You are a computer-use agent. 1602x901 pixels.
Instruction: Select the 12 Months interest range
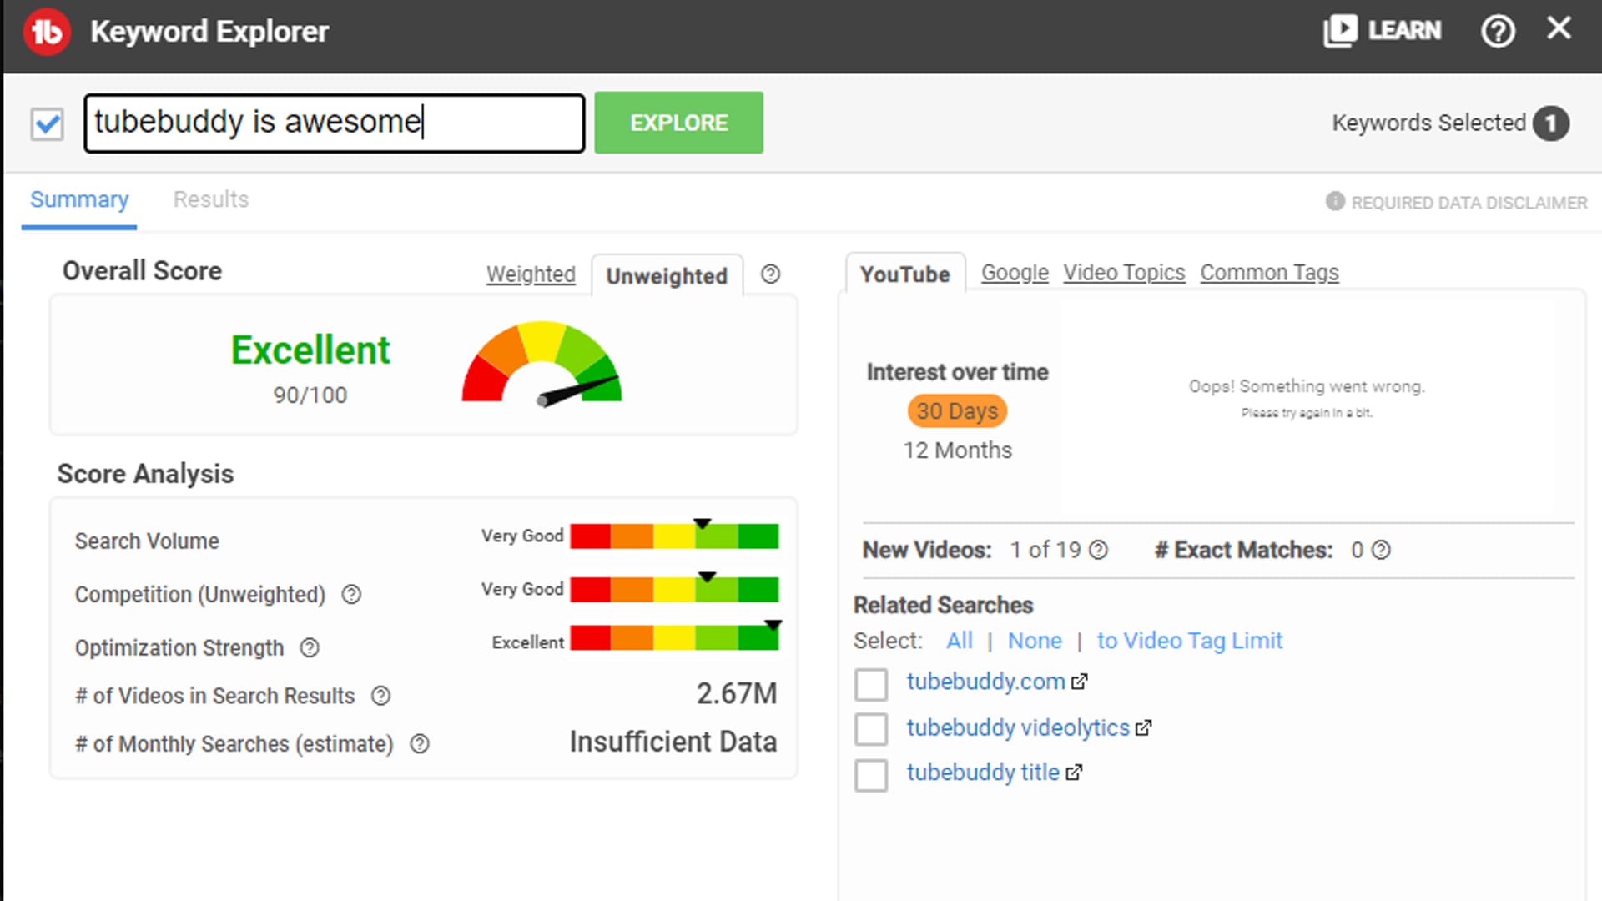click(x=957, y=450)
